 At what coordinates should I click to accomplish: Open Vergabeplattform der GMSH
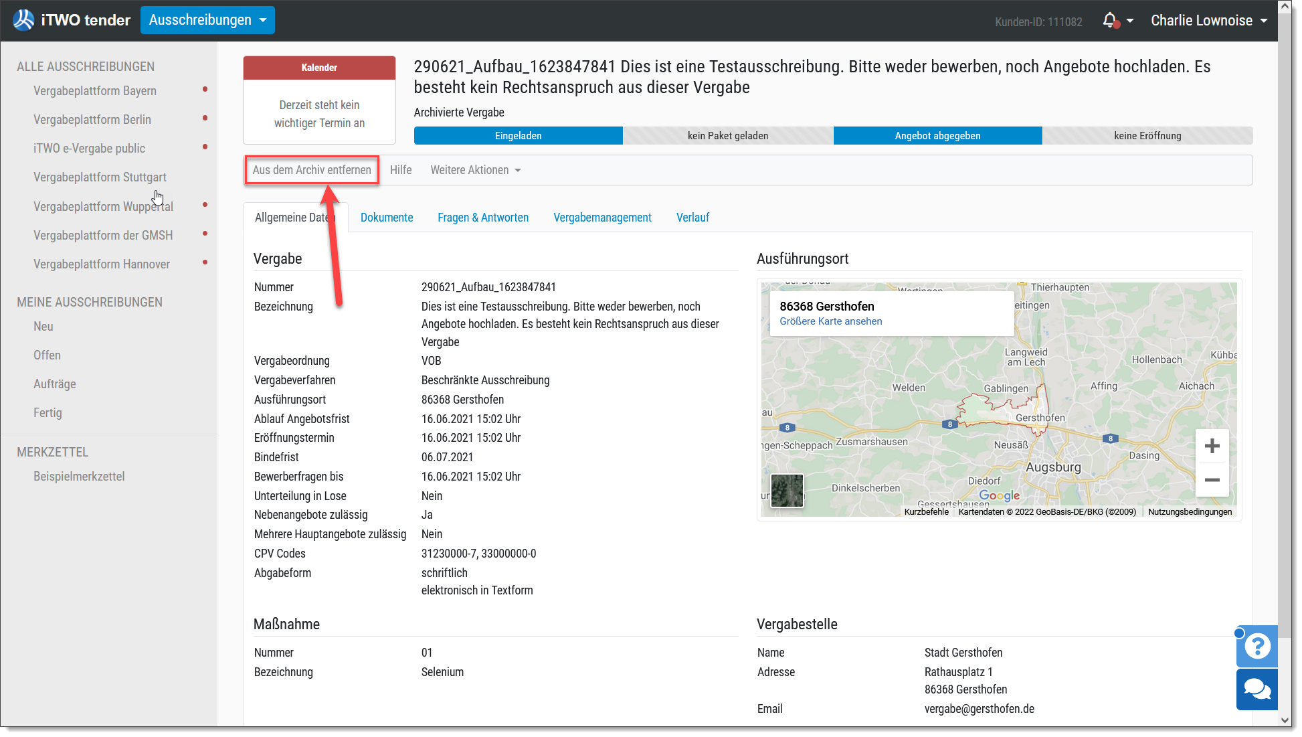103,235
